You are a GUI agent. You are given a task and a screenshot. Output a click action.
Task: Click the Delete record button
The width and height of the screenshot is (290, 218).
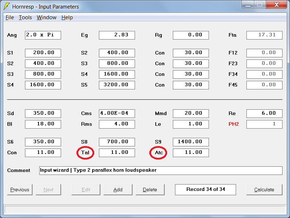[x=150, y=190]
